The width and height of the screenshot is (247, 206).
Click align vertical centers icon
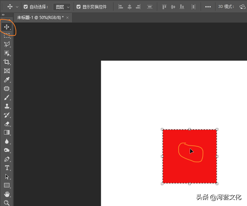pyautogui.click(x=173, y=7)
